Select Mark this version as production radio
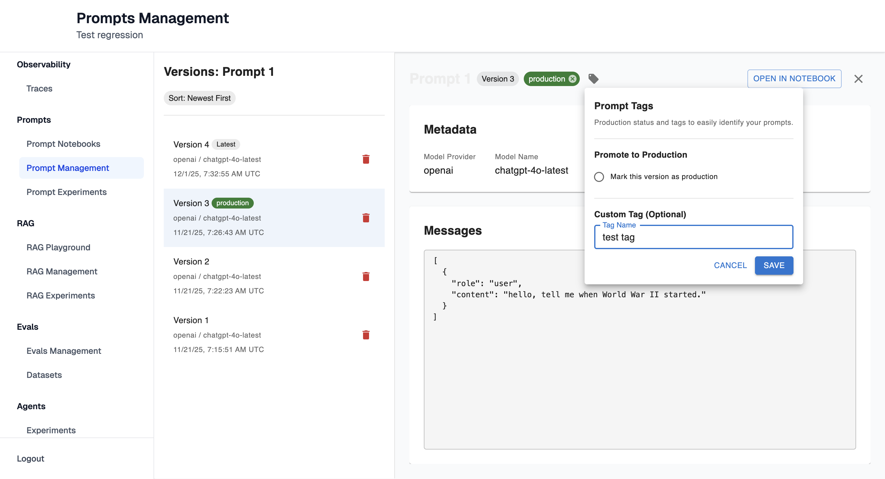Viewport: 885px width, 479px height. tap(599, 177)
